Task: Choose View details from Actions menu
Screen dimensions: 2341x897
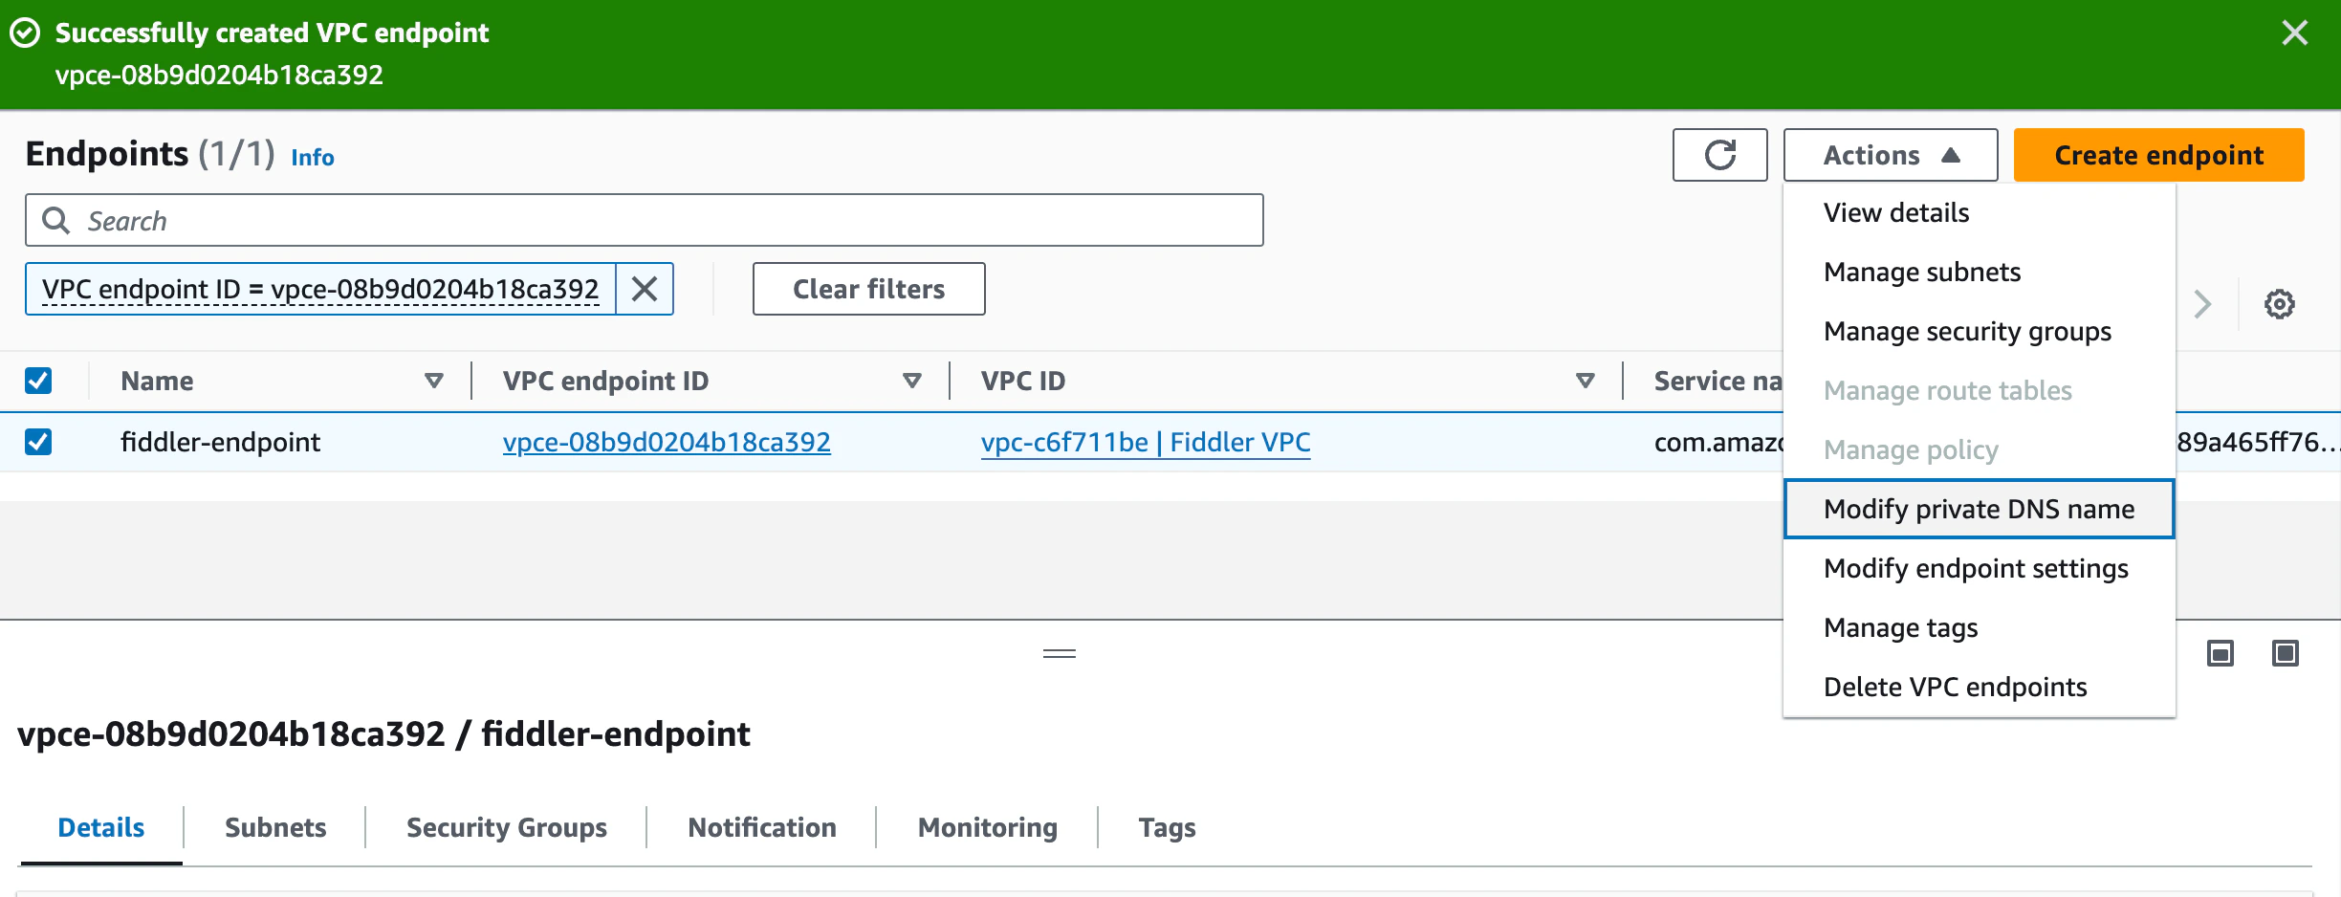Action: point(1979,212)
